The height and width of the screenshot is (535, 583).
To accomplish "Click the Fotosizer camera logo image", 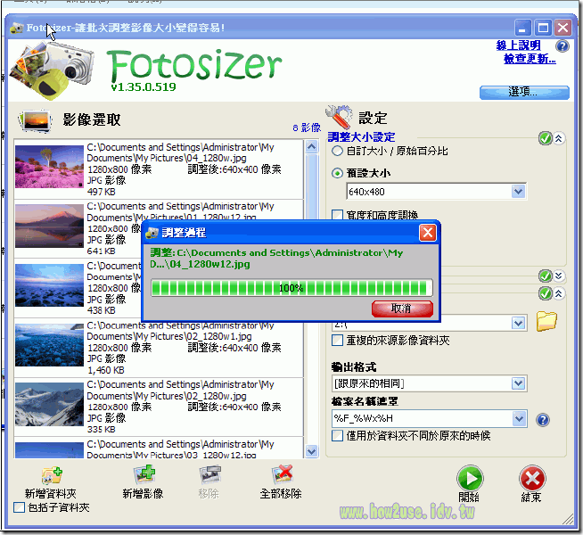I will pyautogui.click(x=52, y=70).
